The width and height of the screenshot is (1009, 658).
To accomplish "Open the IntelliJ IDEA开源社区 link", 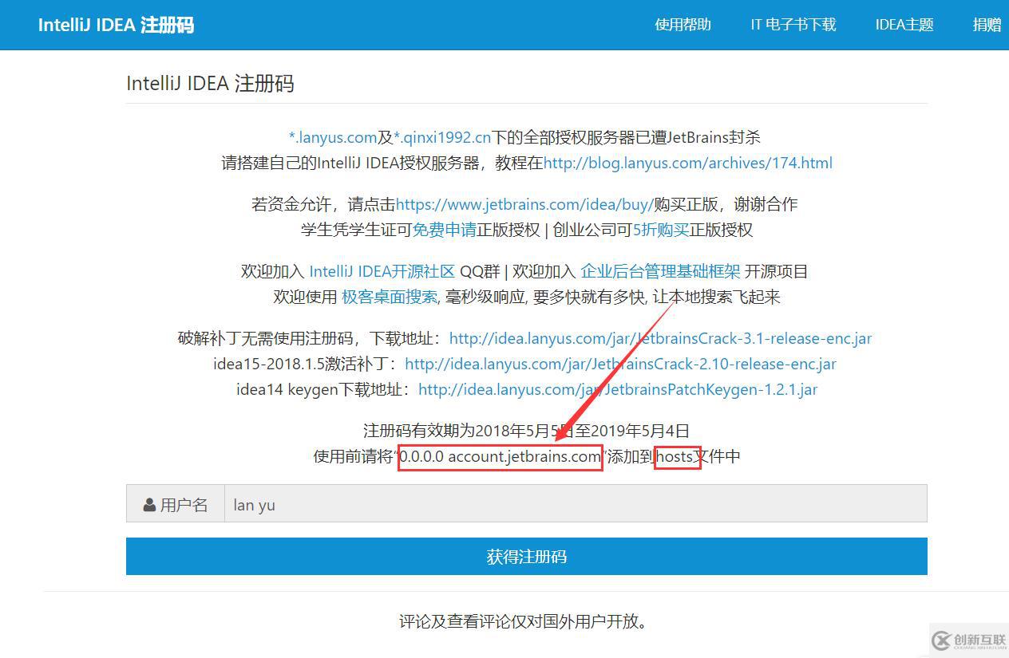I will (x=382, y=271).
